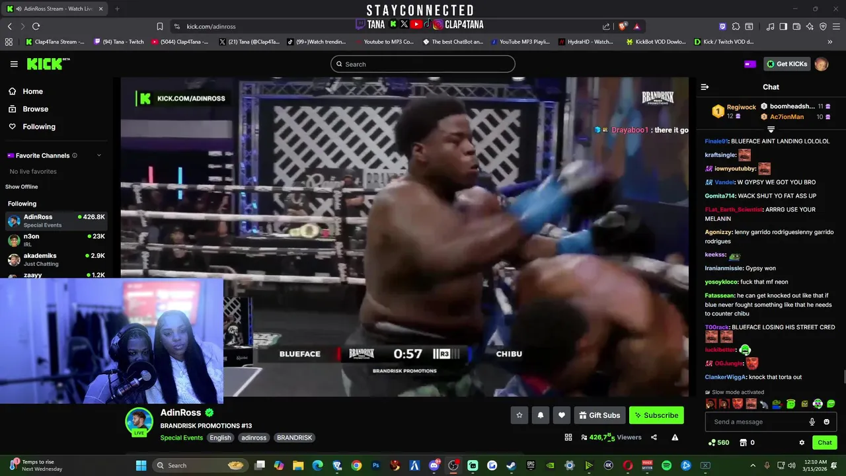Show more bookmarks chevron
The height and width of the screenshot is (476, 846).
[829, 42]
